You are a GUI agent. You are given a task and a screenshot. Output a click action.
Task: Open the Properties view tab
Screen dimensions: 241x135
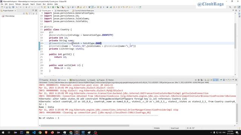click(44, 80)
